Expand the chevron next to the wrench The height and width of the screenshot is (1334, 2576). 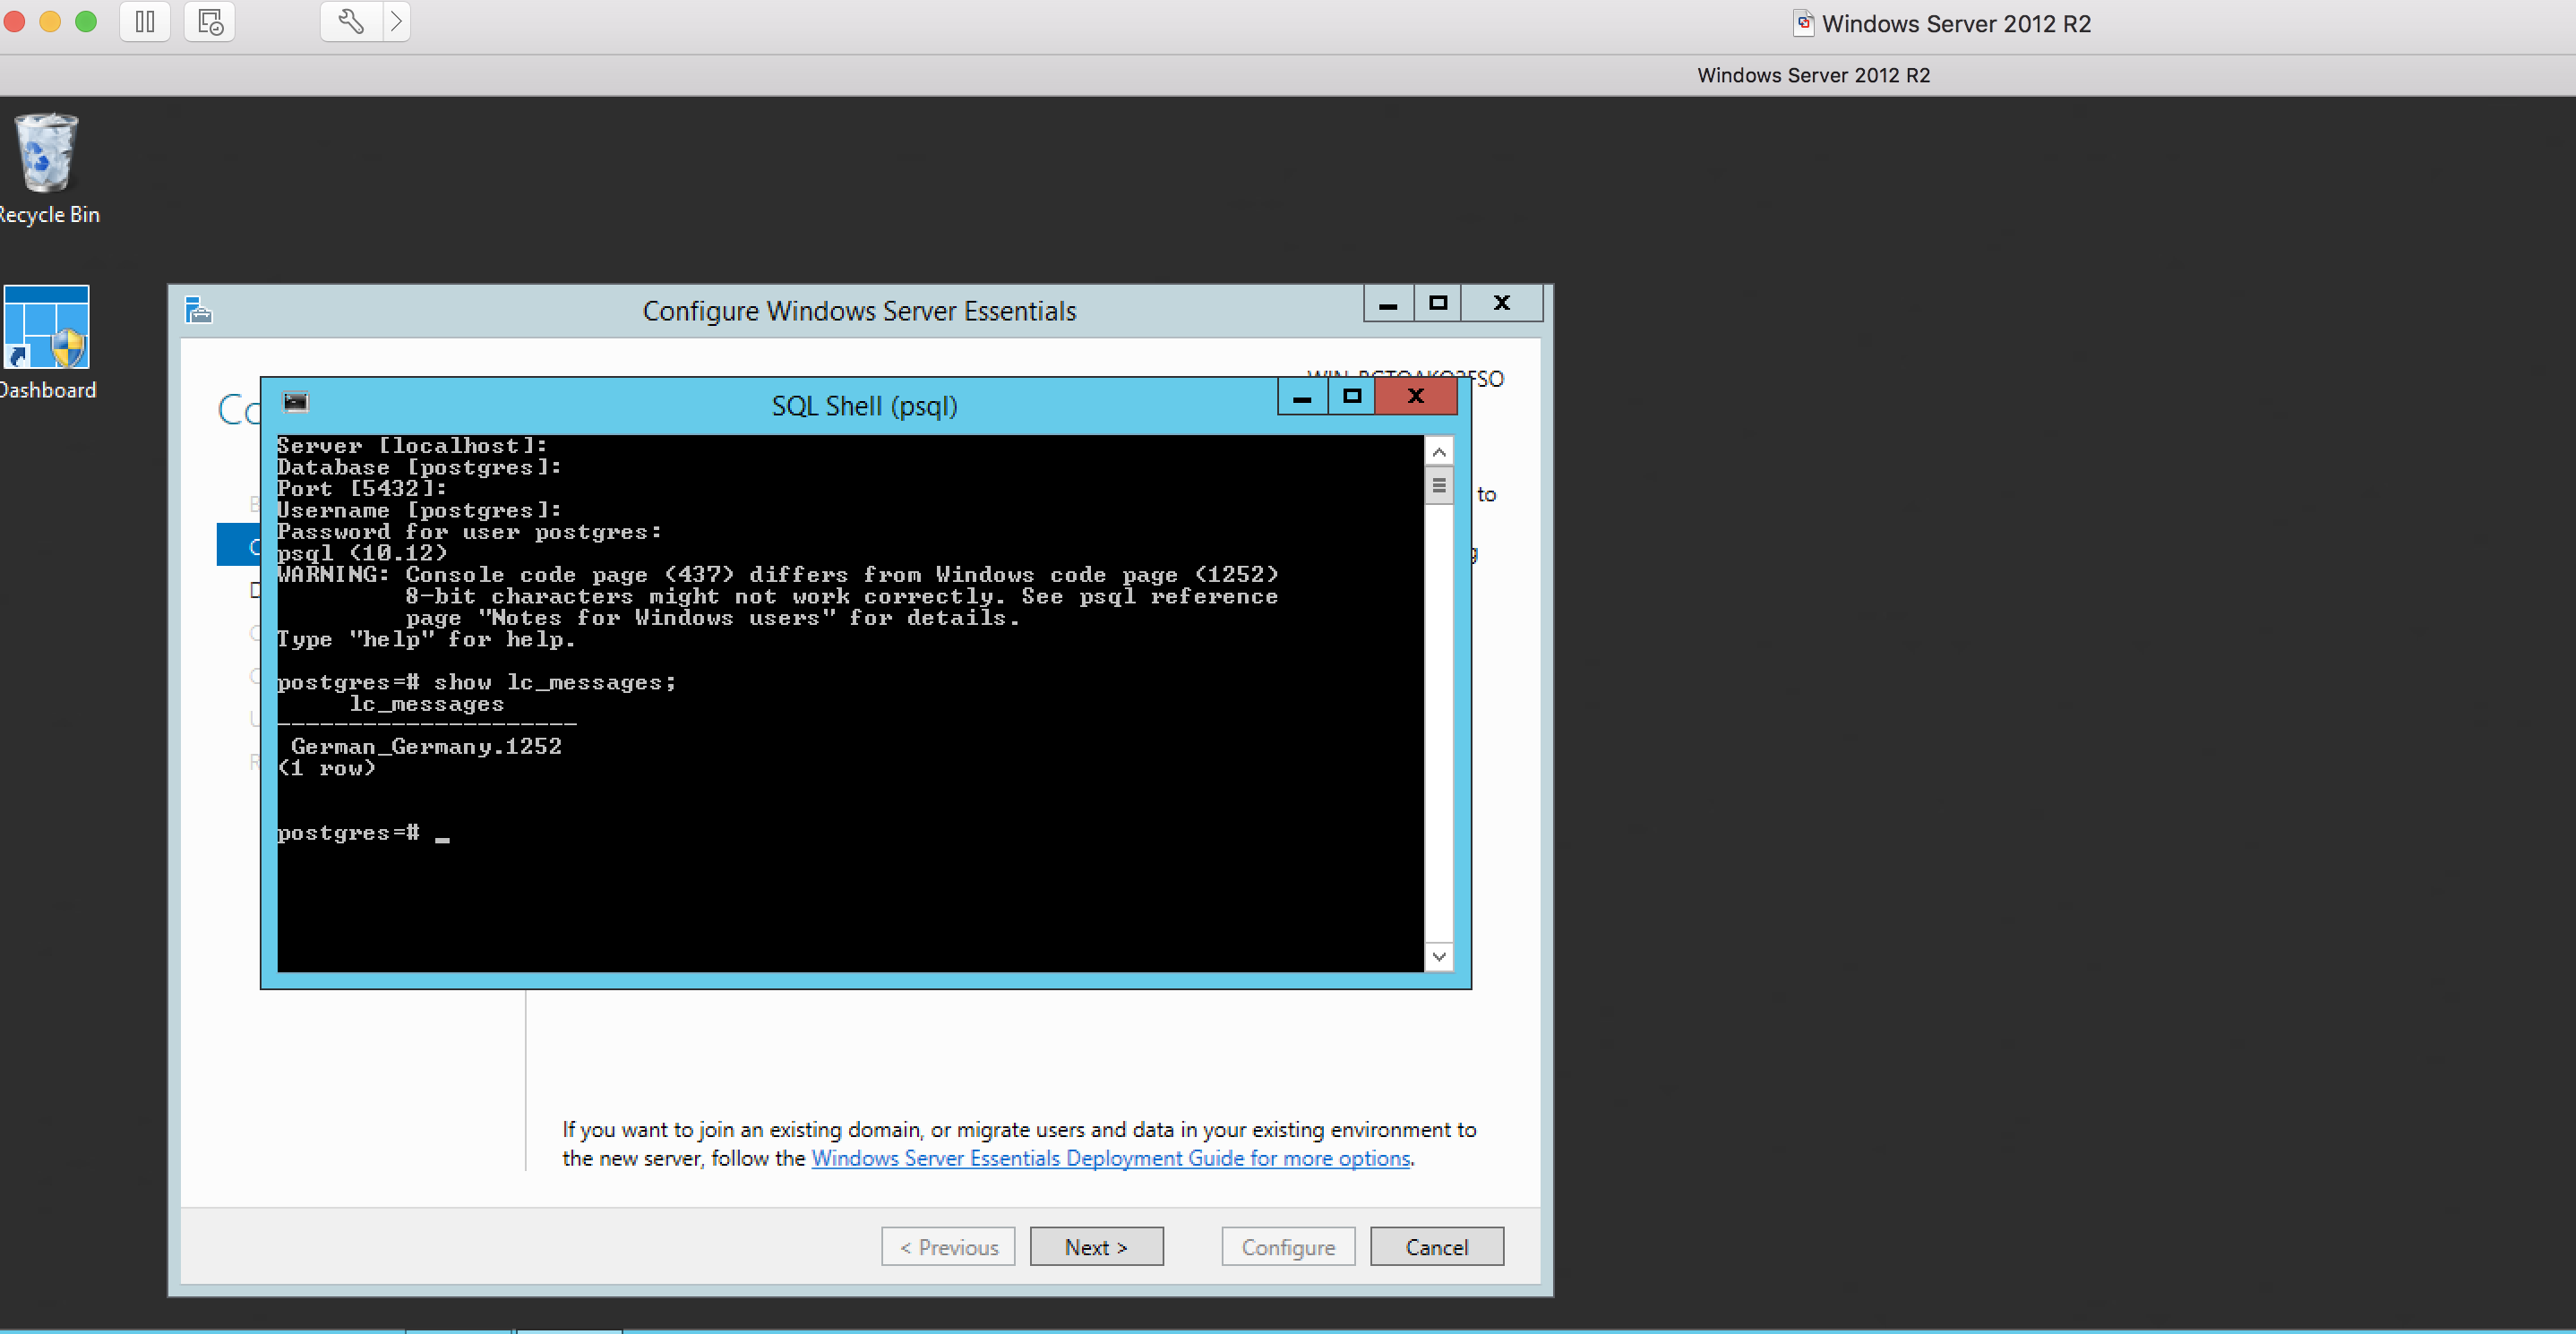click(x=397, y=21)
